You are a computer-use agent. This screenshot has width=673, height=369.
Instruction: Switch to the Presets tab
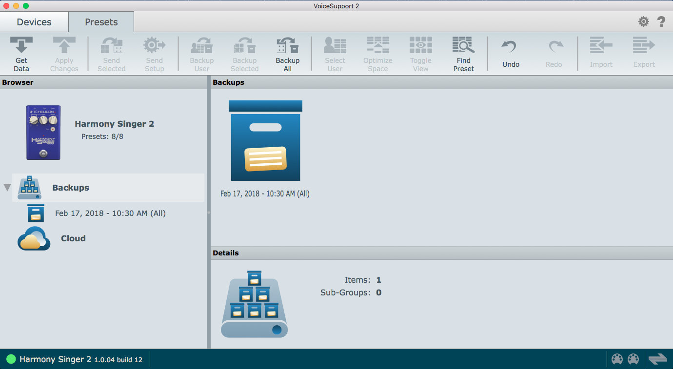click(101, 22)
